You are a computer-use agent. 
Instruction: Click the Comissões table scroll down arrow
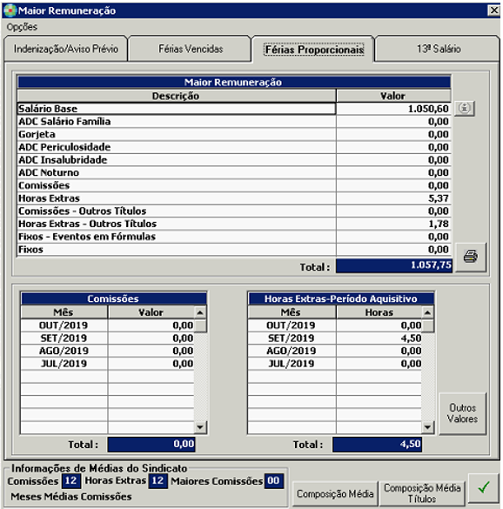[x=200, y=426]
